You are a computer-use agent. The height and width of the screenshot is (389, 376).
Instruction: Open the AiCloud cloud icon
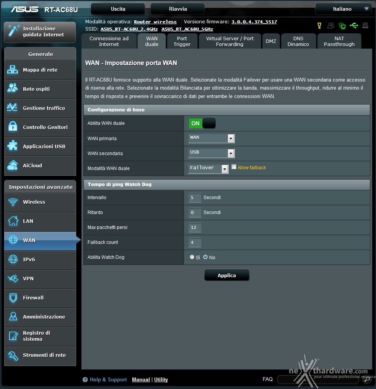[x=12, y=165]
